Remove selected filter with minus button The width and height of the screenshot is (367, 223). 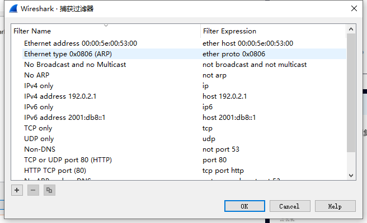(x=33, y=190)
